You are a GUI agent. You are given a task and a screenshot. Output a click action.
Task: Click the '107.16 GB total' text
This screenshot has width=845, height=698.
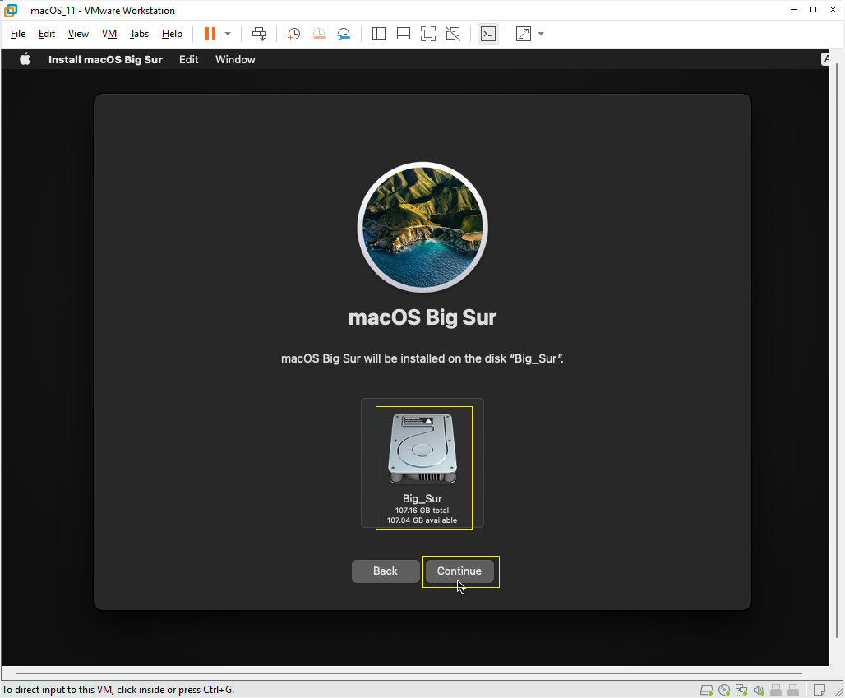422,511
